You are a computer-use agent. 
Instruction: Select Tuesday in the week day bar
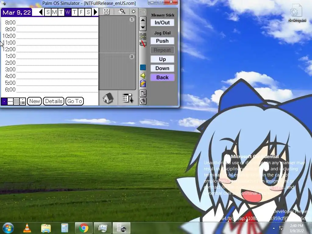point(61,12)
